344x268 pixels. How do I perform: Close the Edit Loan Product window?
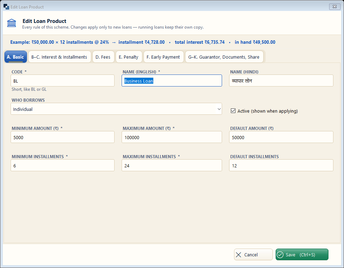(x=334, y=7)
